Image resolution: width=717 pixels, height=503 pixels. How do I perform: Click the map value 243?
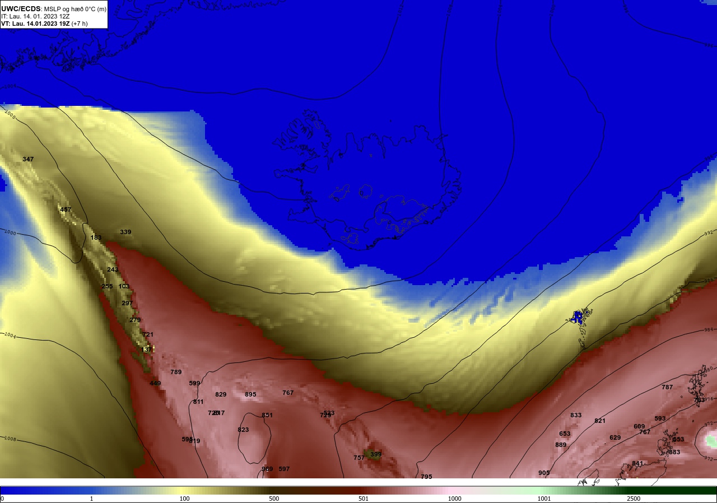pyautogui.click(x=113, y=269)
